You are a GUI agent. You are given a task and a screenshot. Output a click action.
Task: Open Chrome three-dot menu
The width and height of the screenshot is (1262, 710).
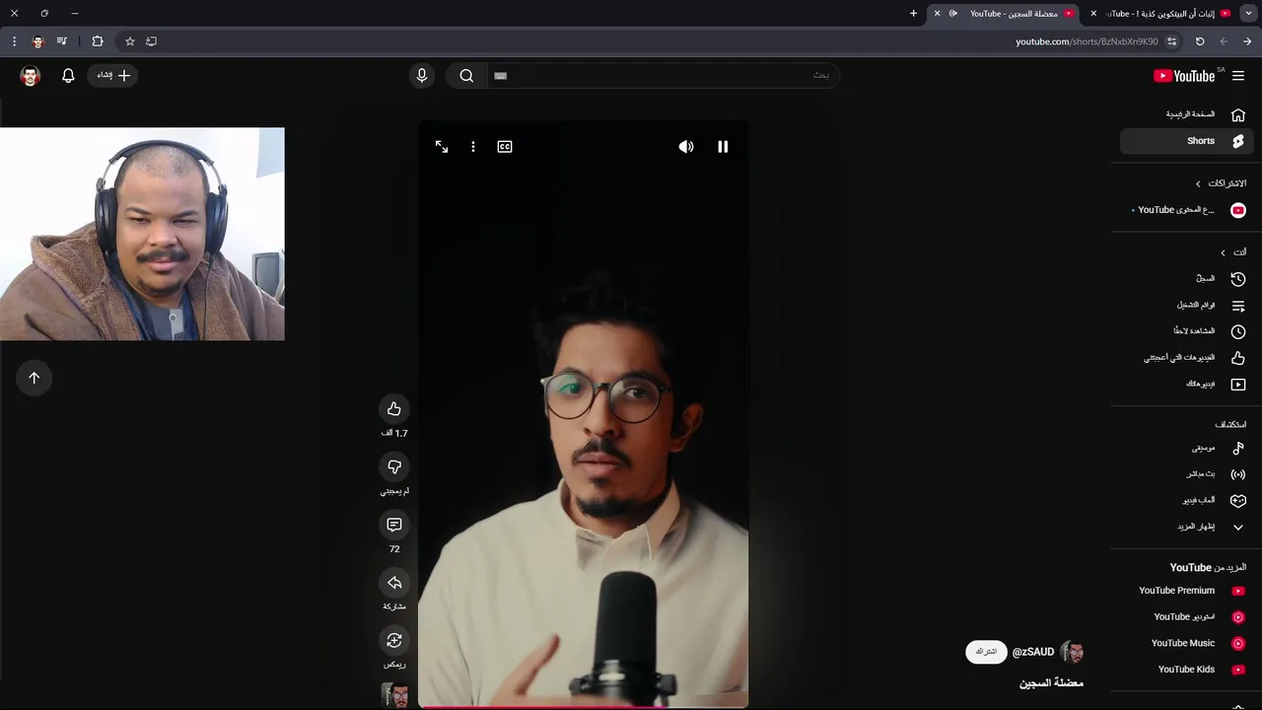[14, 41]
